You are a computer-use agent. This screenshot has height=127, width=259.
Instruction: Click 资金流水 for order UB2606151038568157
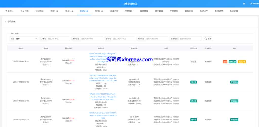point(234,101)
